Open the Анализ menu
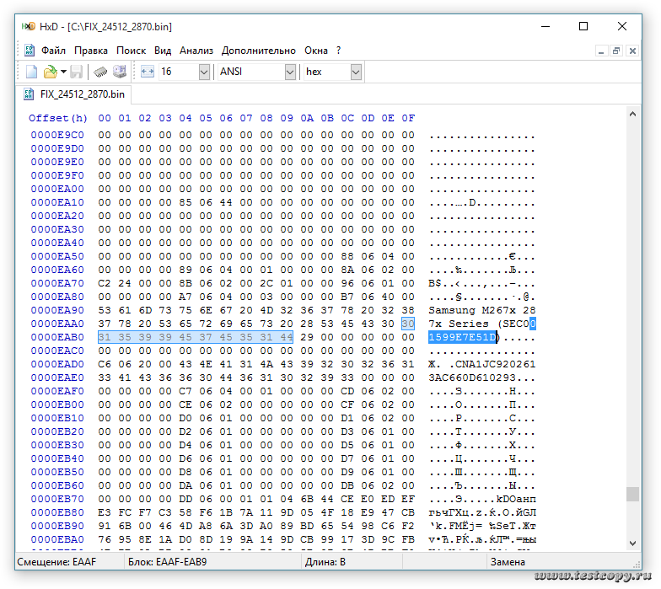 [196, 51]
